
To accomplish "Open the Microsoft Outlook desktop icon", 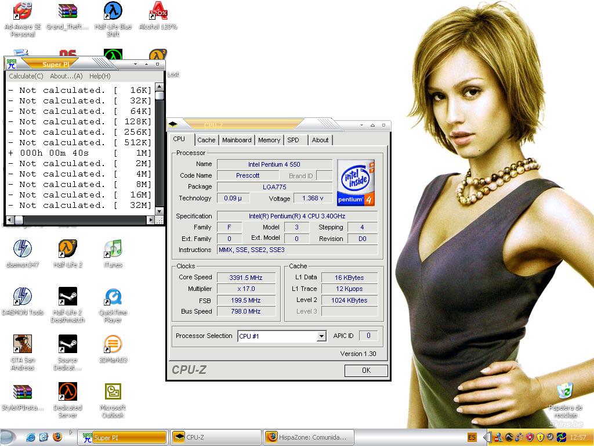I will click(x=113, y=393).
